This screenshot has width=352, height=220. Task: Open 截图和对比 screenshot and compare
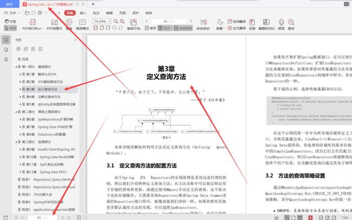(266, 25)
